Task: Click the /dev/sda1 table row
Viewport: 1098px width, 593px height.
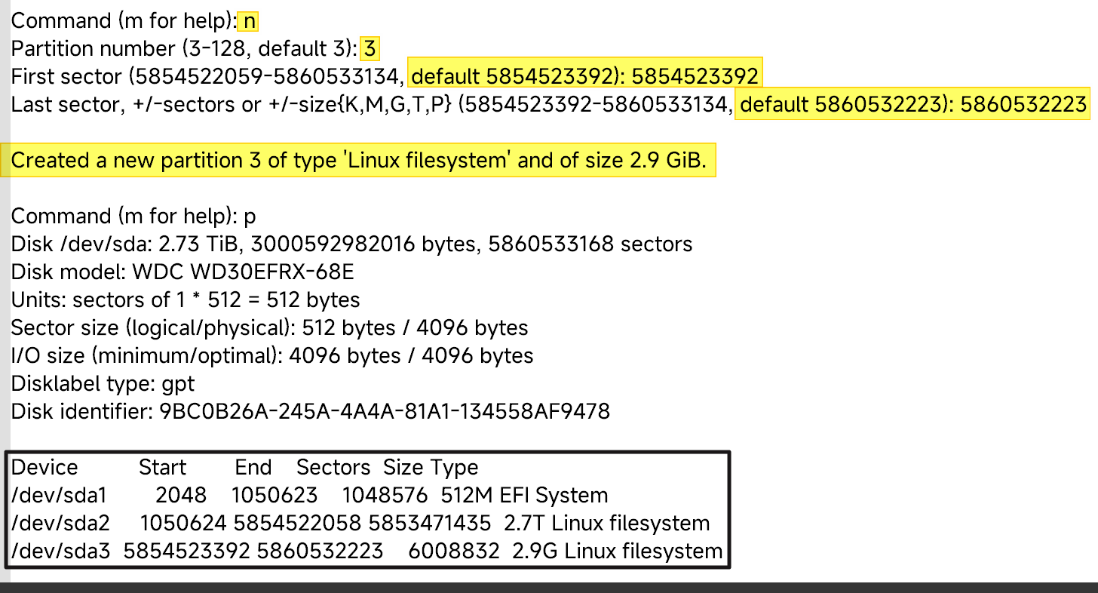Action: 309,496
